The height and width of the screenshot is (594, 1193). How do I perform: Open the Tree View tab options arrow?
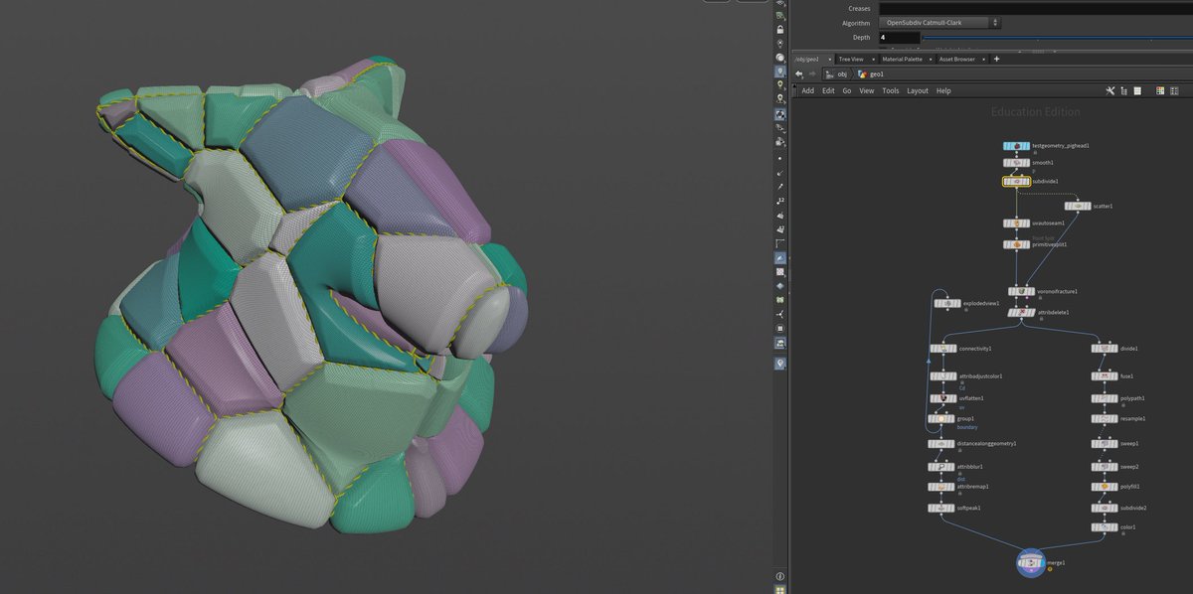click(x=872, y=60)
